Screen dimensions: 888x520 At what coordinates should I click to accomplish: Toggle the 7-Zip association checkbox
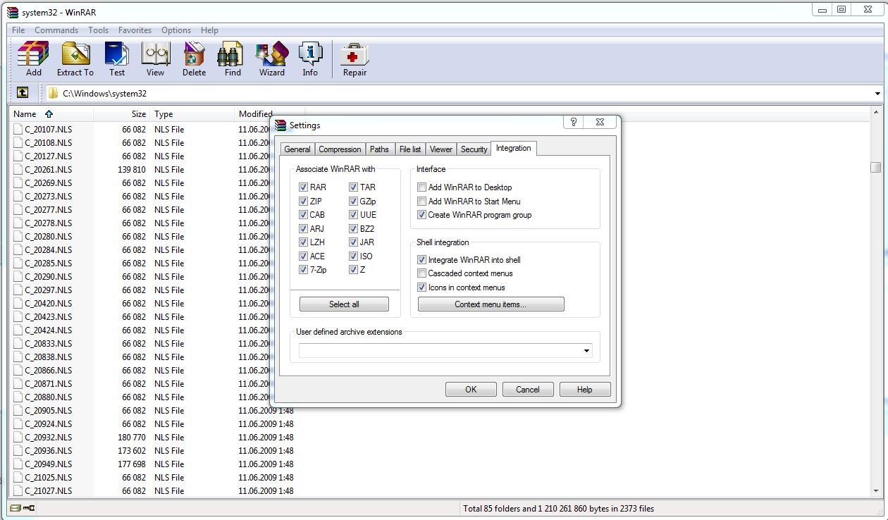(303, 270)
